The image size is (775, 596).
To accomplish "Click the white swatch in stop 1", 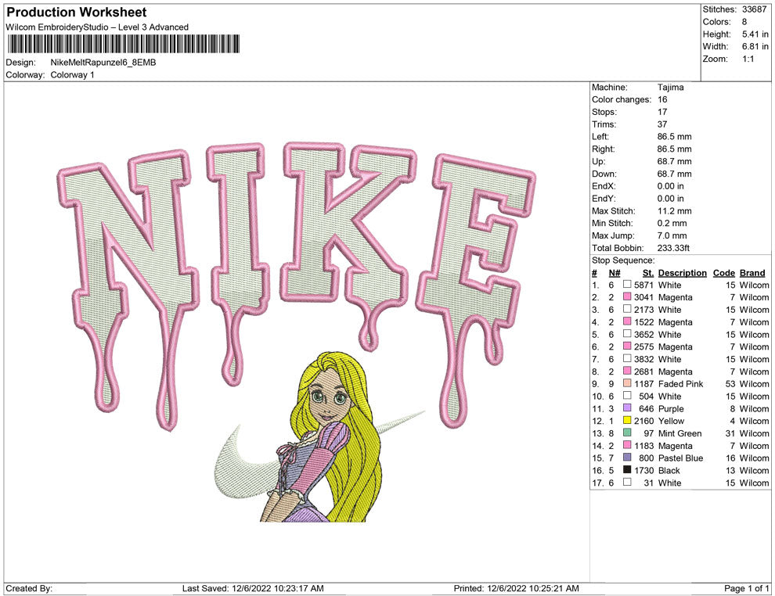I will 627,285.
